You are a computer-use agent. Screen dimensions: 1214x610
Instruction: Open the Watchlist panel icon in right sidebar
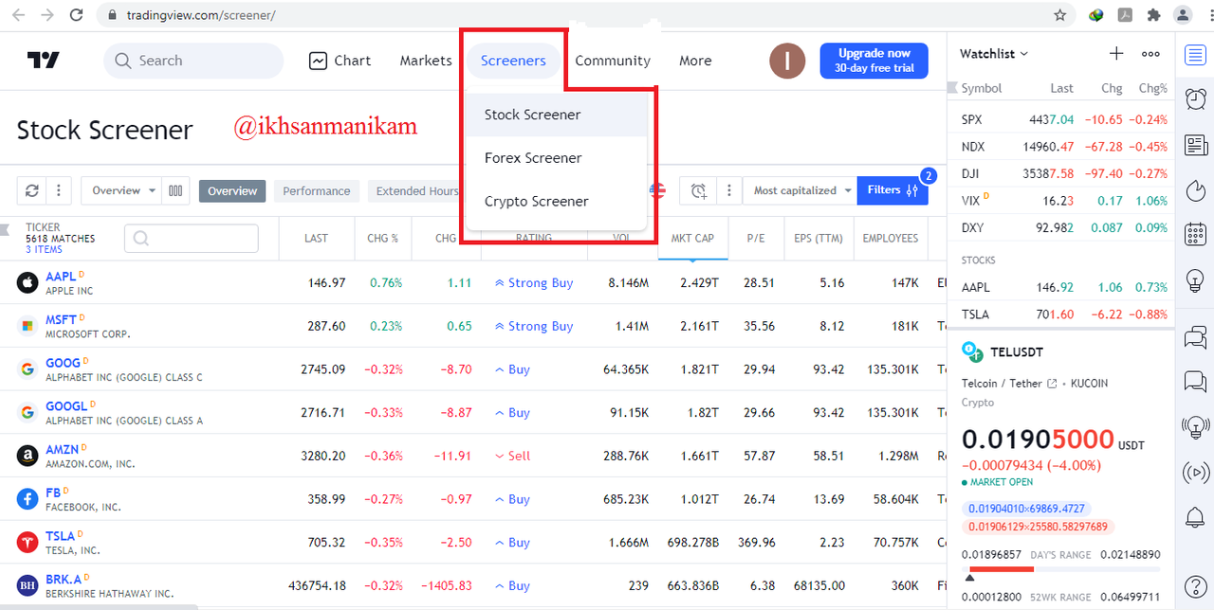click(x=1195, y=54)
